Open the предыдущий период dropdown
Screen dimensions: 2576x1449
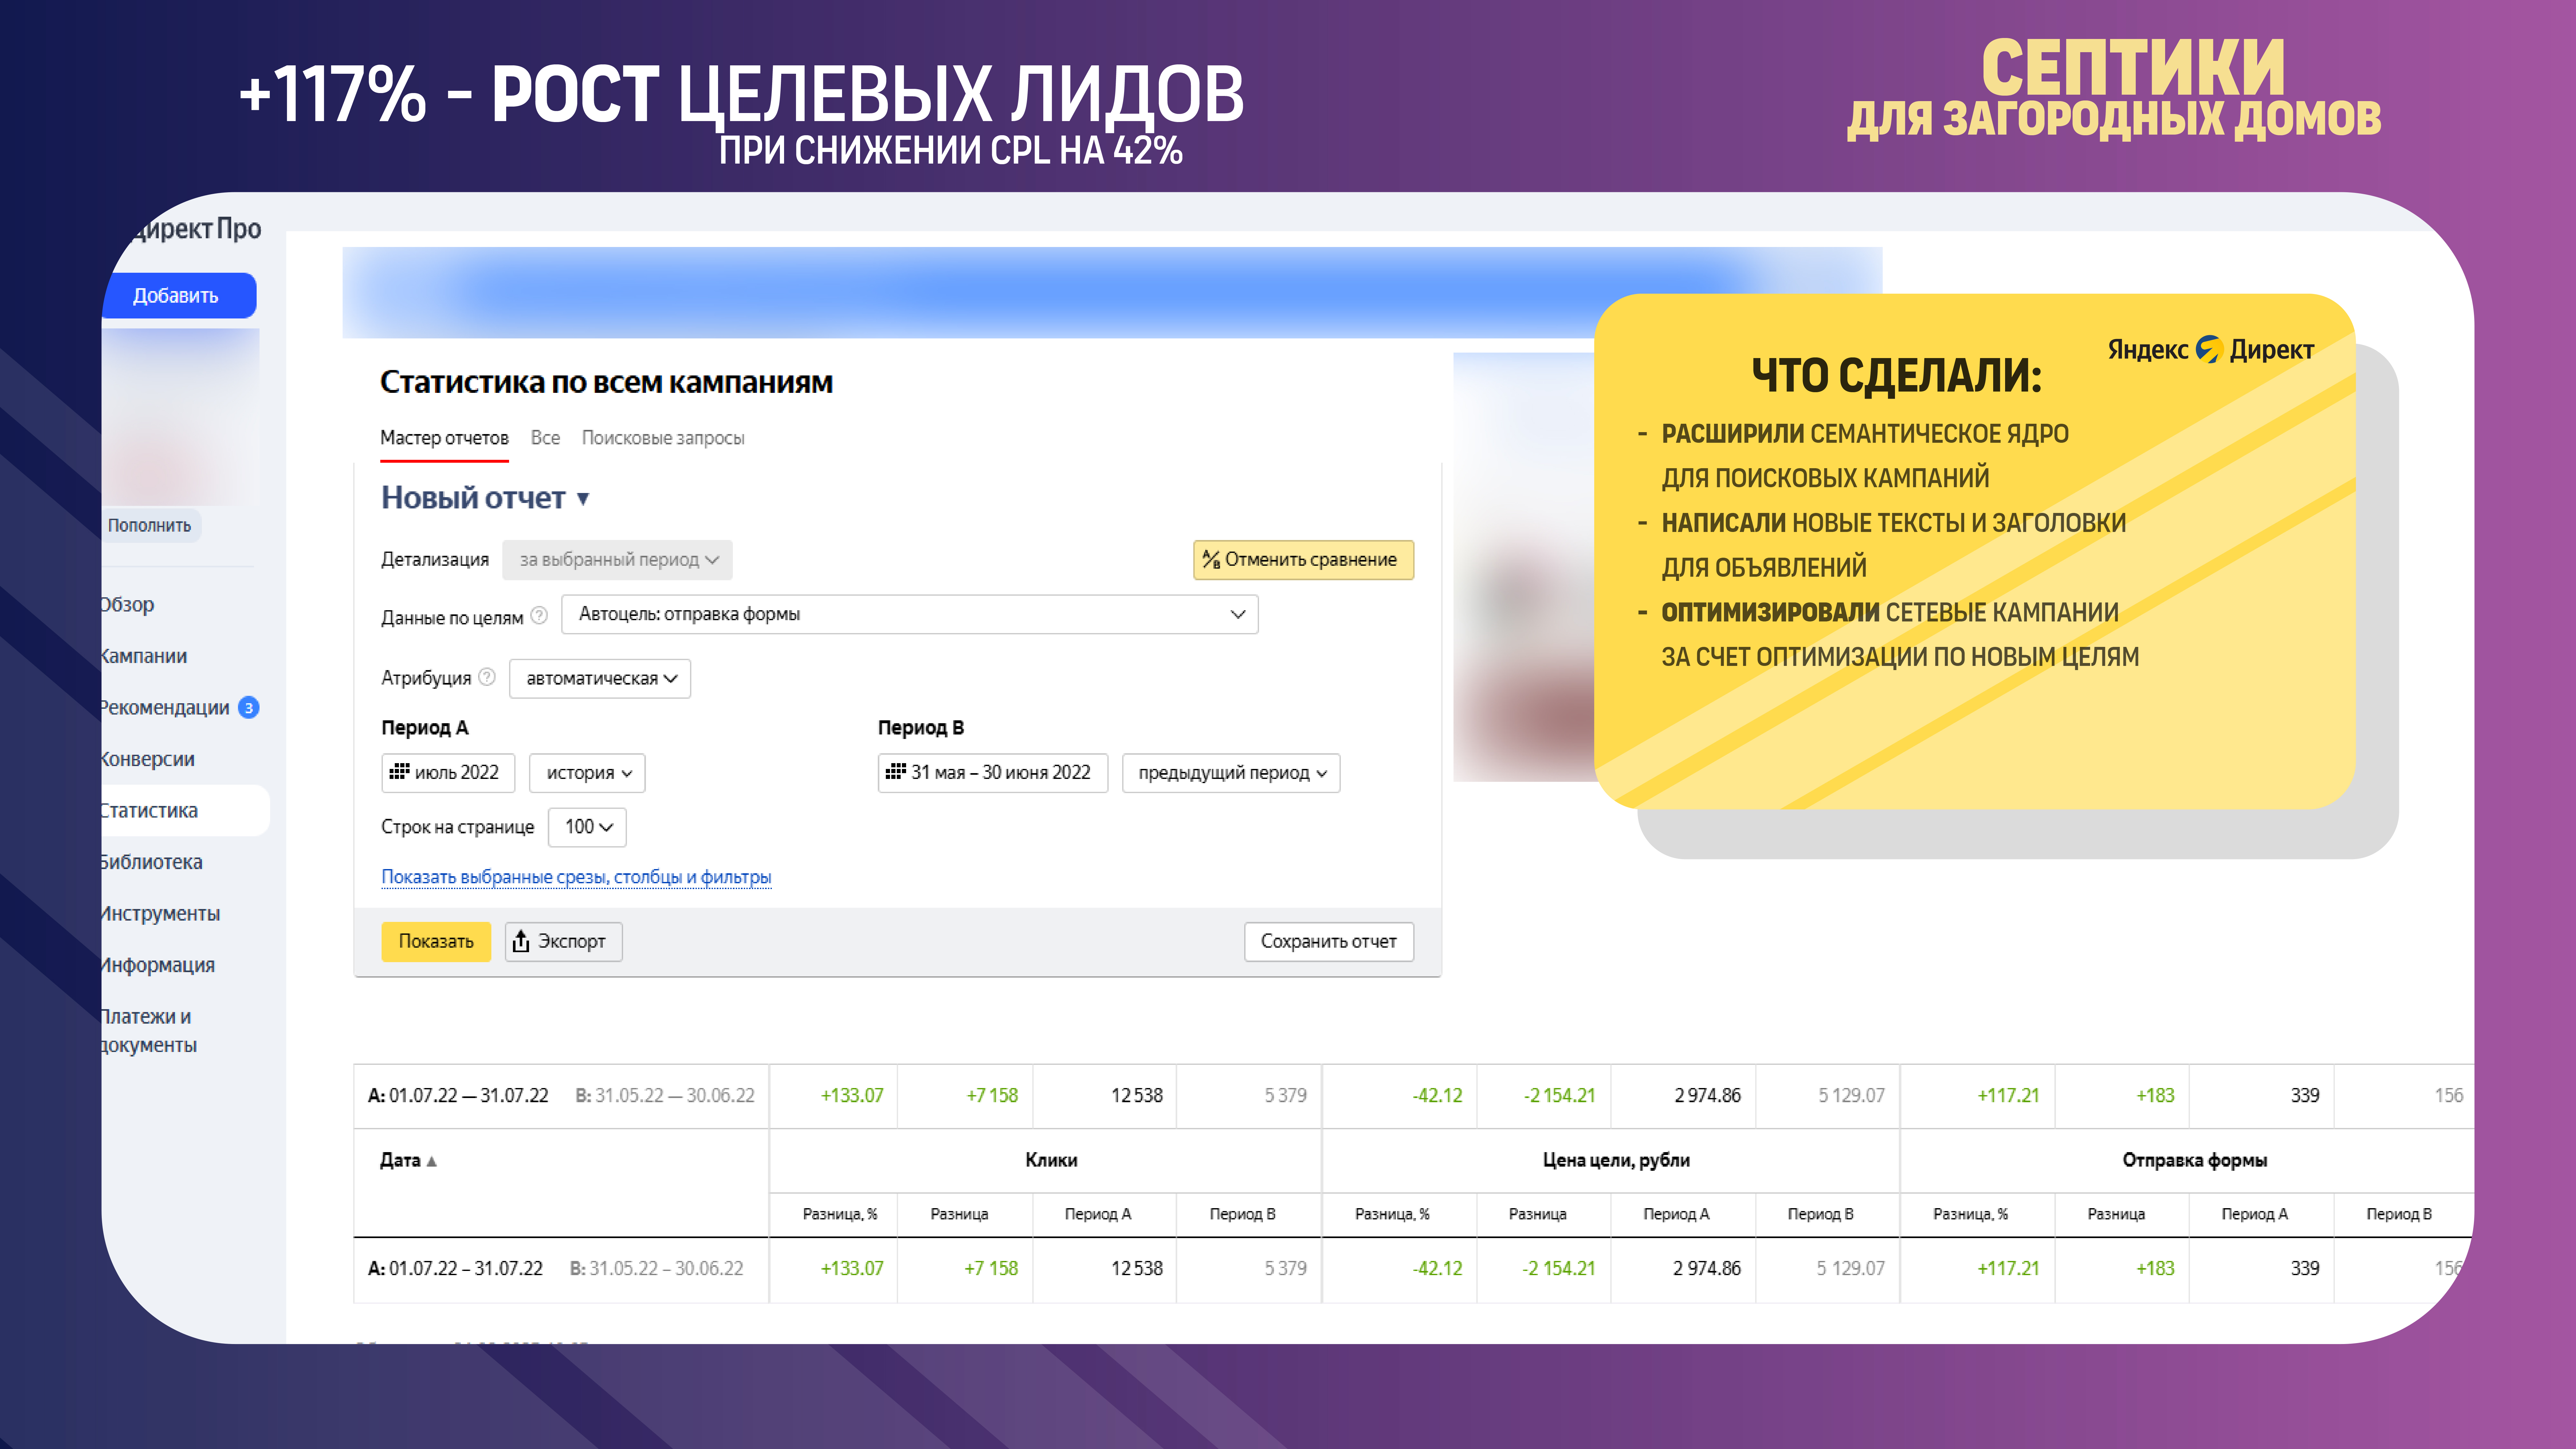coord(1231,773)
